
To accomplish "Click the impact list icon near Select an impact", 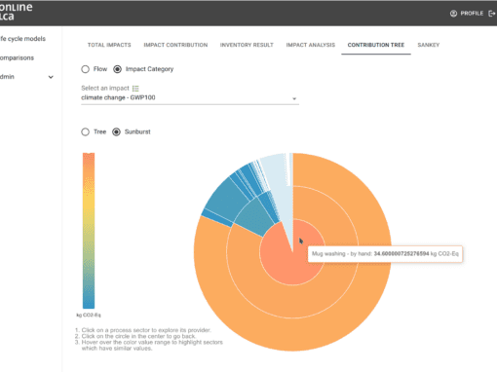I will tap(135, 89).
